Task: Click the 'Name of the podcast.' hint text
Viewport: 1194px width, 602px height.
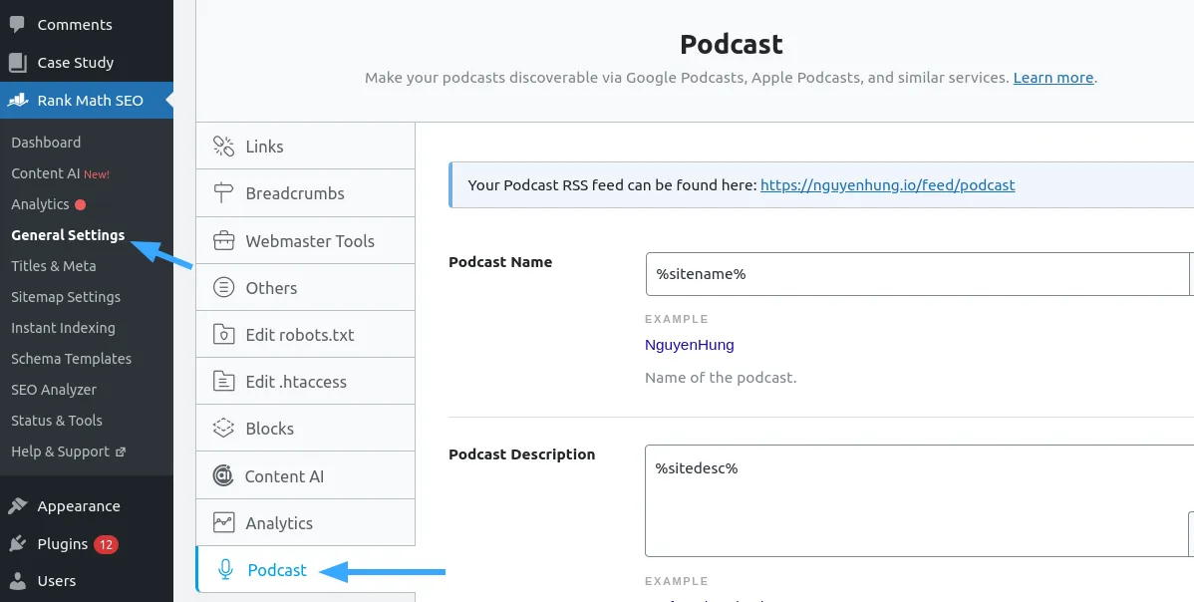Action: tap(721, 378)
